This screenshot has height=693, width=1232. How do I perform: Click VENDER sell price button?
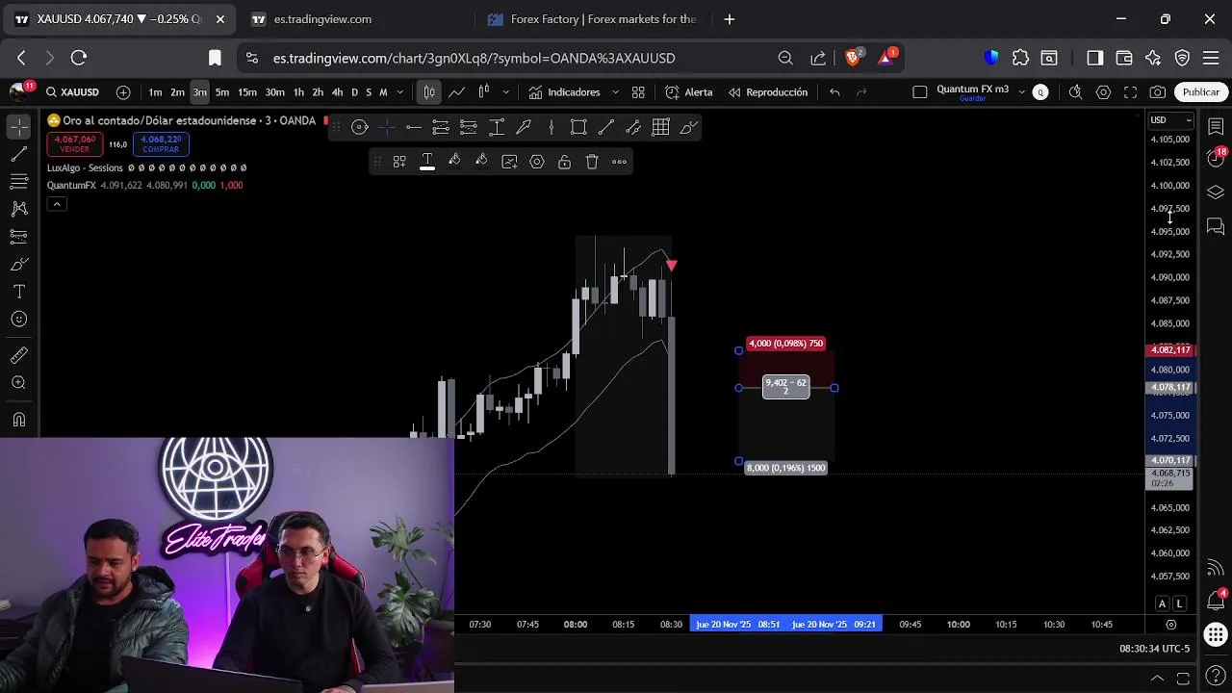click(74, 144)
